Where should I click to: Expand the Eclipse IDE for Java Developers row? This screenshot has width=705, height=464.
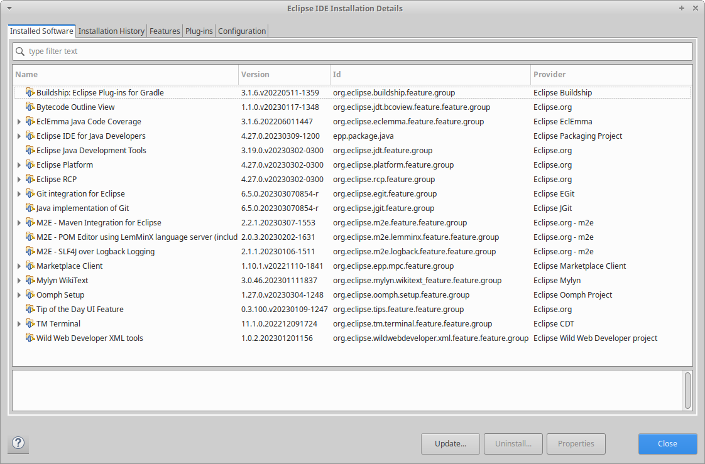(x=19, y=136)
